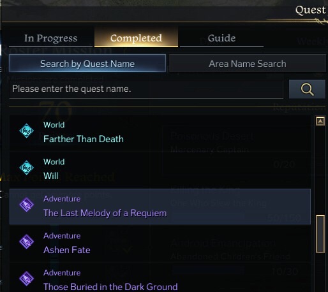
Task: Select the Farther Than Death quest
Action: [160, 133]
